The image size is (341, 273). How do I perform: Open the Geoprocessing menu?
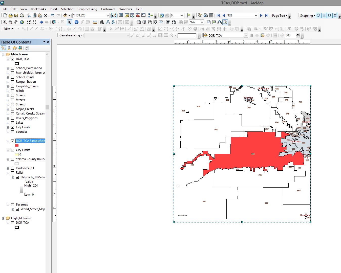click(x=87, y=9)
